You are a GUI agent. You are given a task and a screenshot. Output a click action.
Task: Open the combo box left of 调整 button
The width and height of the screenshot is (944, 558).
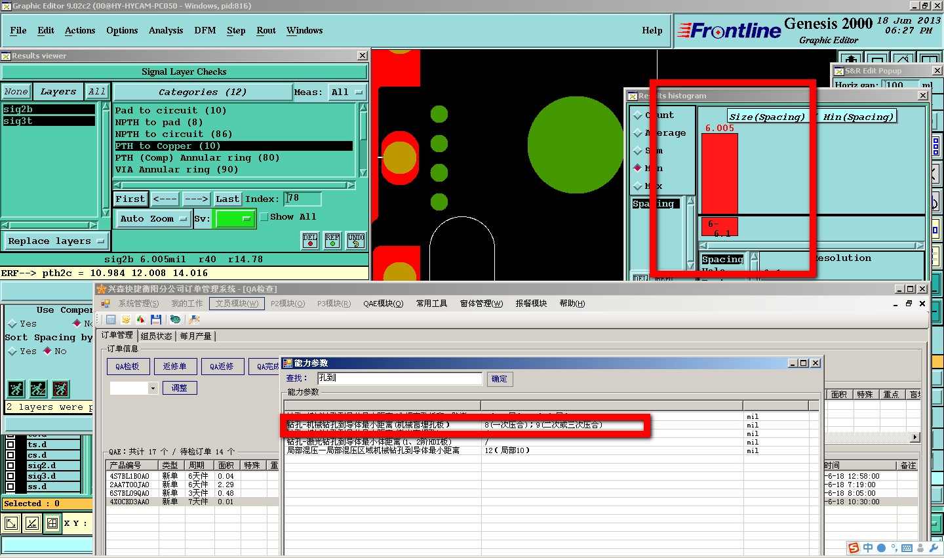tap(134, 388)
